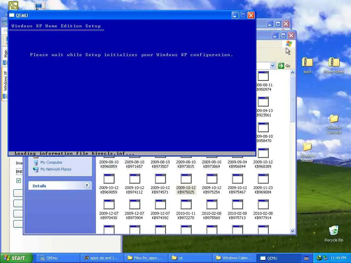351x263 pixels.
Task: Open My Computer from the sidebar
Action: [51, 162]
